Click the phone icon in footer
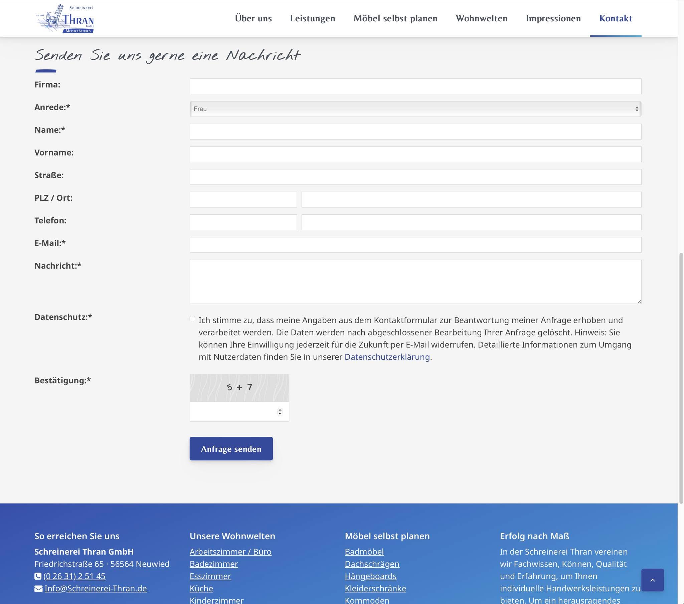Screen dimensions: 684x604 (38, 576)
